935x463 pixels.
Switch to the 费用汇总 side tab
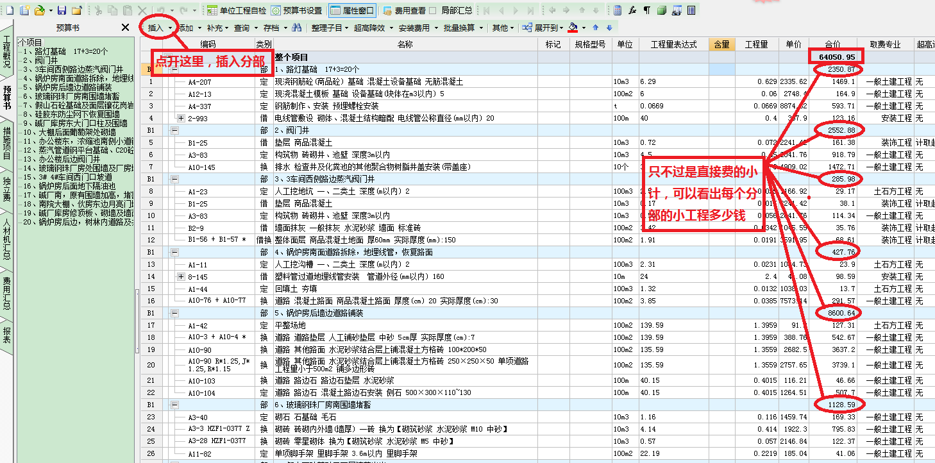6,292
